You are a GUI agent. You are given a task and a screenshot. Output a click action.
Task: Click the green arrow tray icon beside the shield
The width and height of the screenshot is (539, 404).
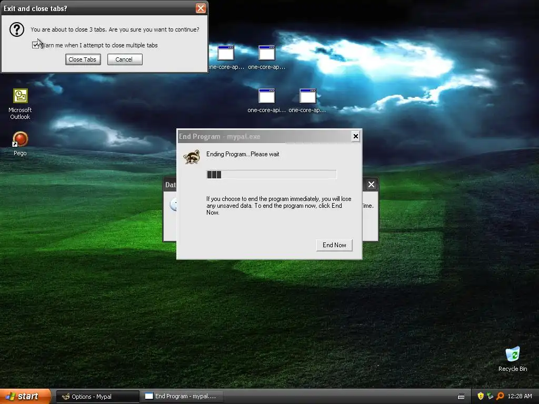click(490, 396)
